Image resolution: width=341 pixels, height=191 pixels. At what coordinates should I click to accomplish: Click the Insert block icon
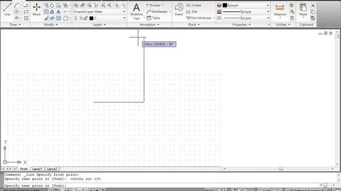[x=179, y=10]
